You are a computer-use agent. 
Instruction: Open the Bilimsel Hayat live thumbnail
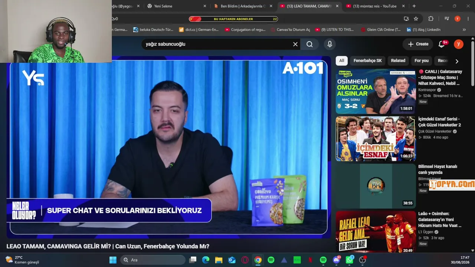click(376, 186)
